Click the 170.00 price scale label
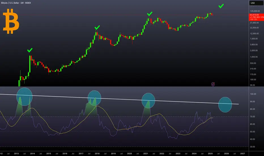Image resolution: width=264 pixels, height=156 pixels. point(253,74)
